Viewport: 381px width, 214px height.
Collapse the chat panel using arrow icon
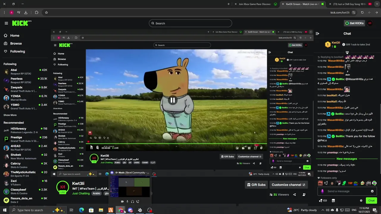click(x=317, y=34)
